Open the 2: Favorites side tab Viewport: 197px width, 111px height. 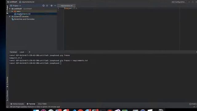point(7,82)
